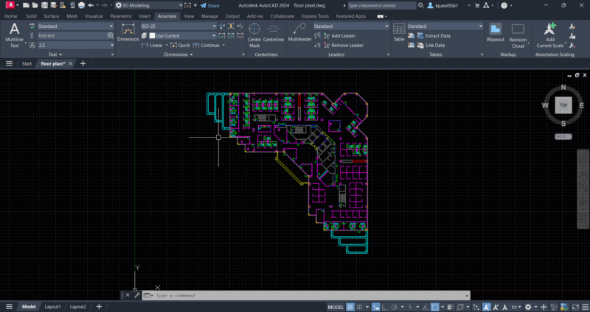Toggle polar tracking in status bar
The height and width of the screenshot is (312, 590).
tap(395, 307)
